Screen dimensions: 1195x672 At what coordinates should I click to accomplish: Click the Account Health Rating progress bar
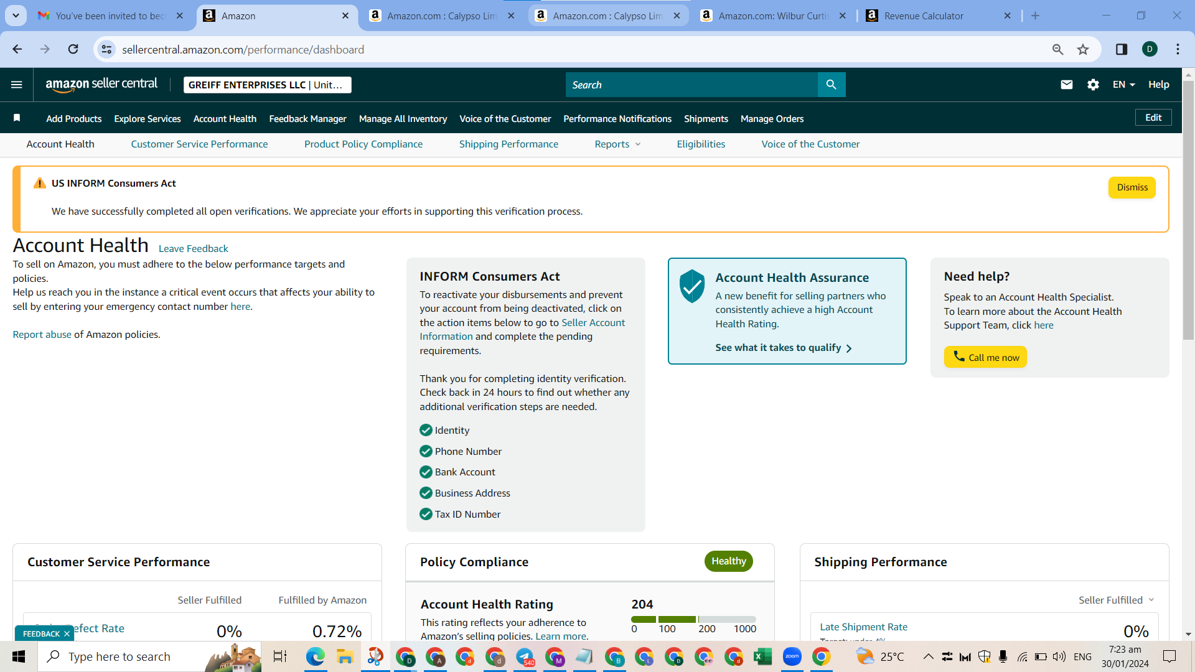click(693, 619)
